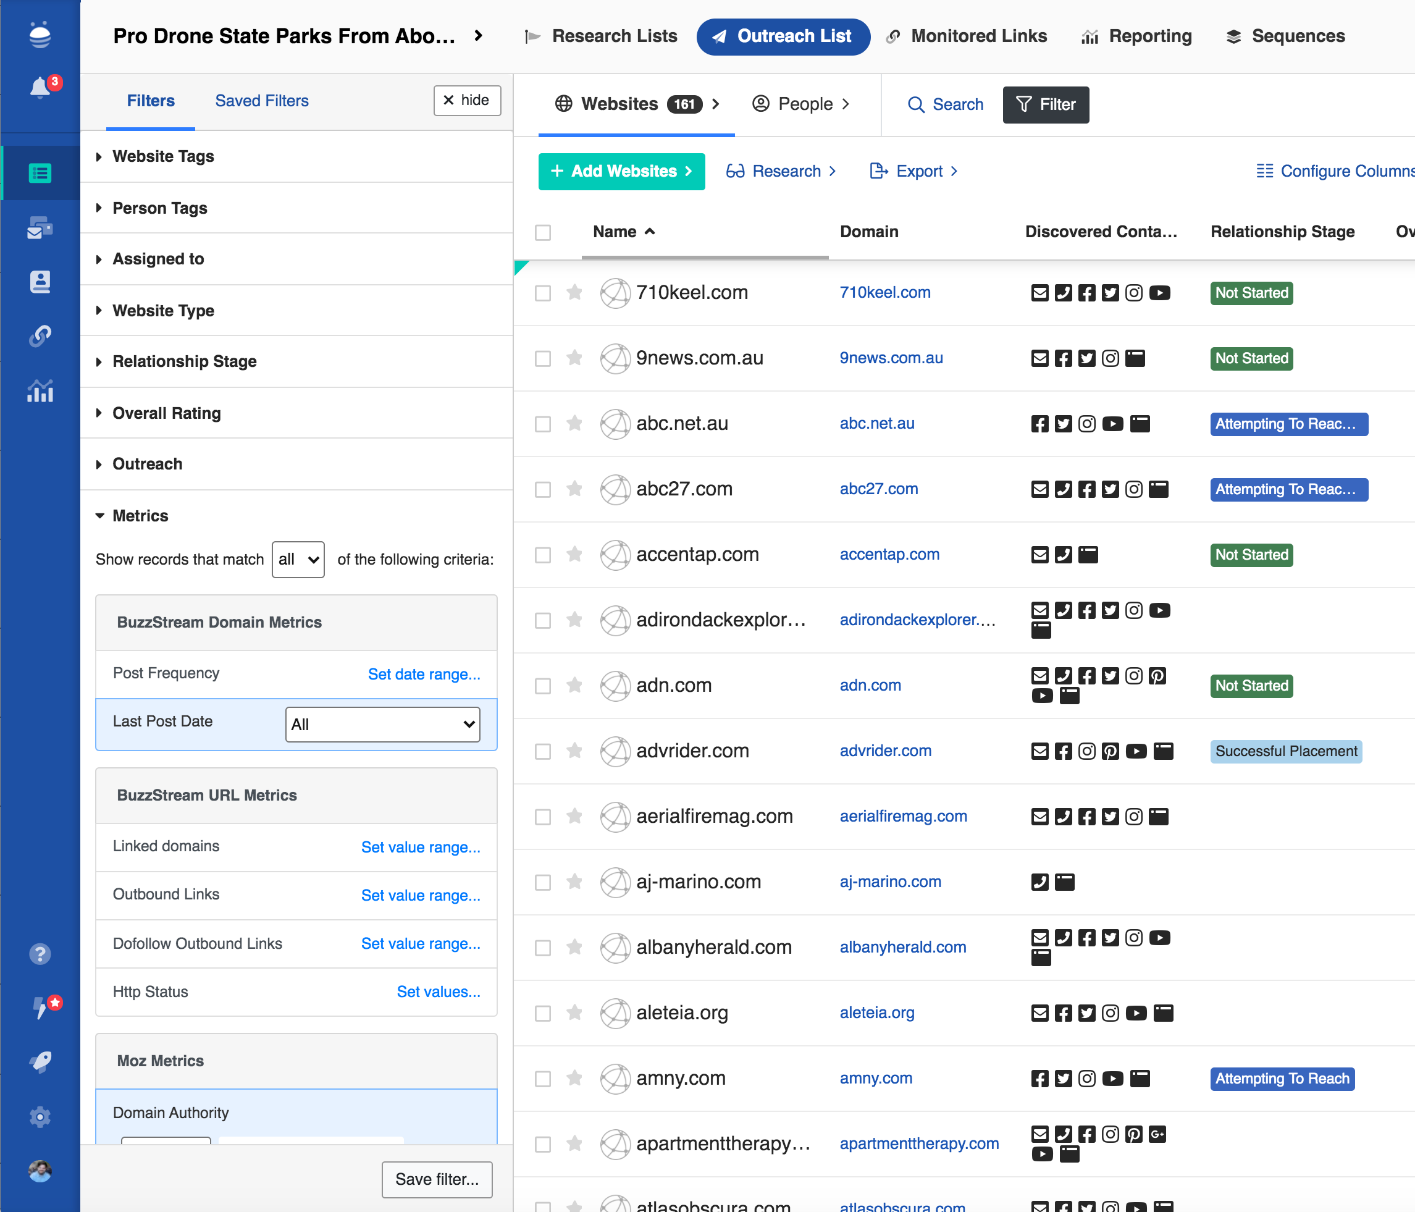Open the link monitoring chain sidebar icon
The image size is (1415, 1212).
click(40, 336)
